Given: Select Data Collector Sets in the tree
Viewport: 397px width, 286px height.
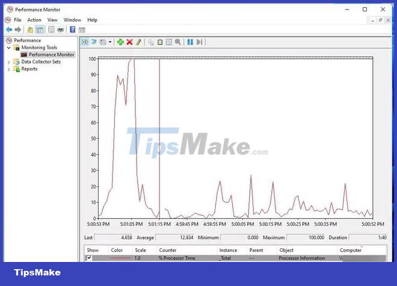Looking at the screenshot, I should pos(41,62).
